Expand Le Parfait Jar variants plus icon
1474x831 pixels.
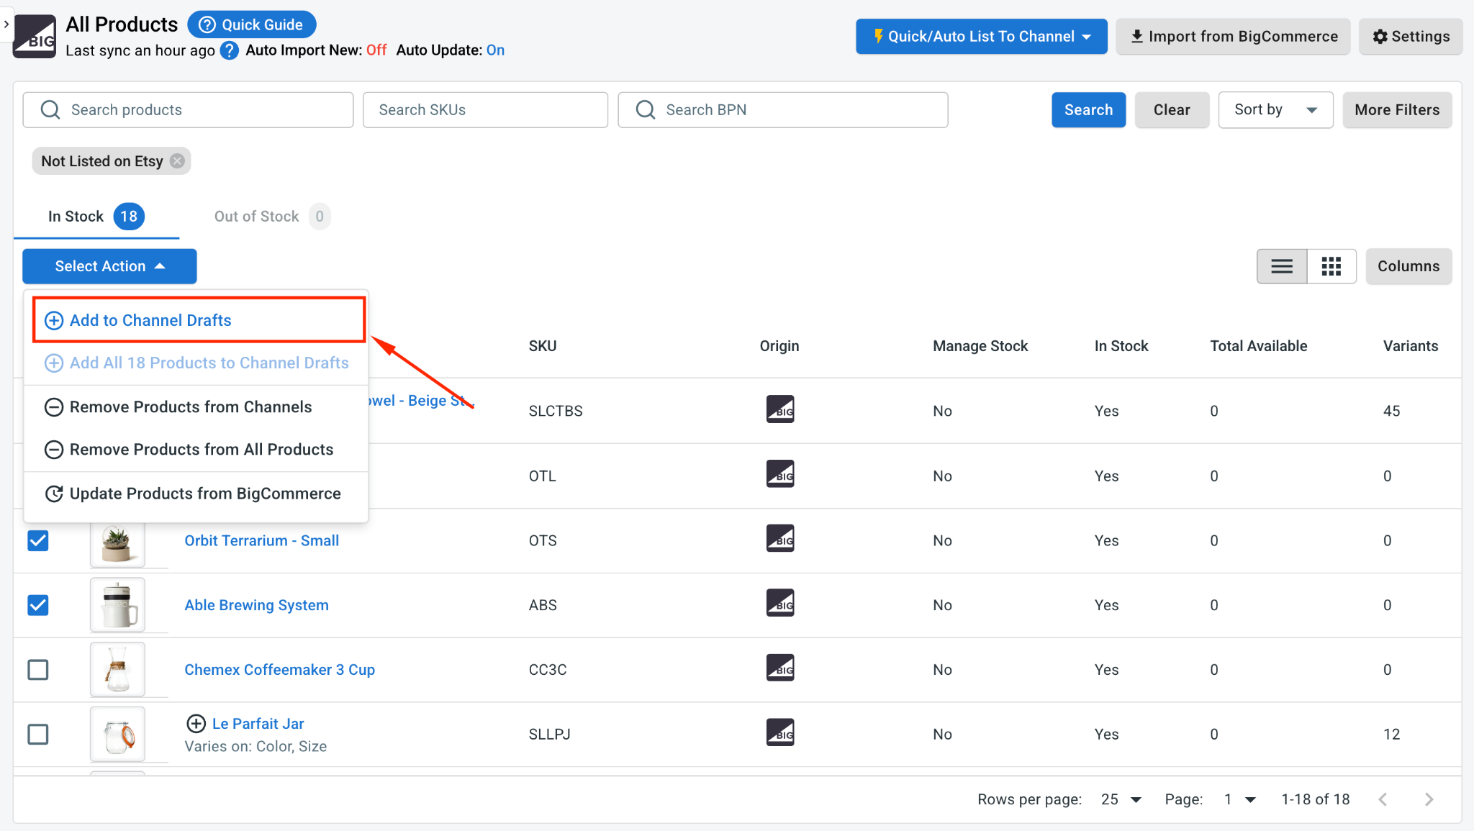[196, 724]
